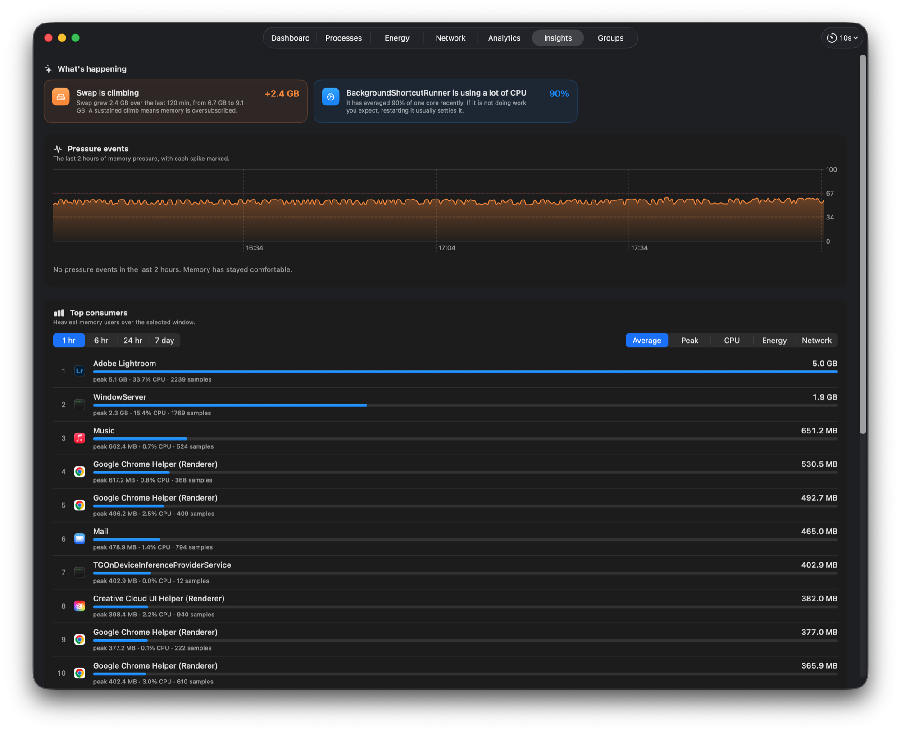The image size is (901, 733).
Task: Click the Chrome icon in row 4
Action: point(80,472)
